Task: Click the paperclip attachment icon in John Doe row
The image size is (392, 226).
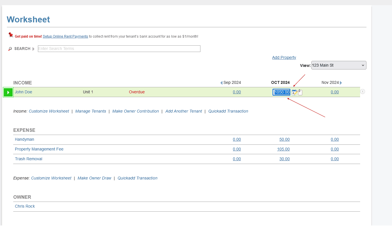Action: click(x=300, y=92)
